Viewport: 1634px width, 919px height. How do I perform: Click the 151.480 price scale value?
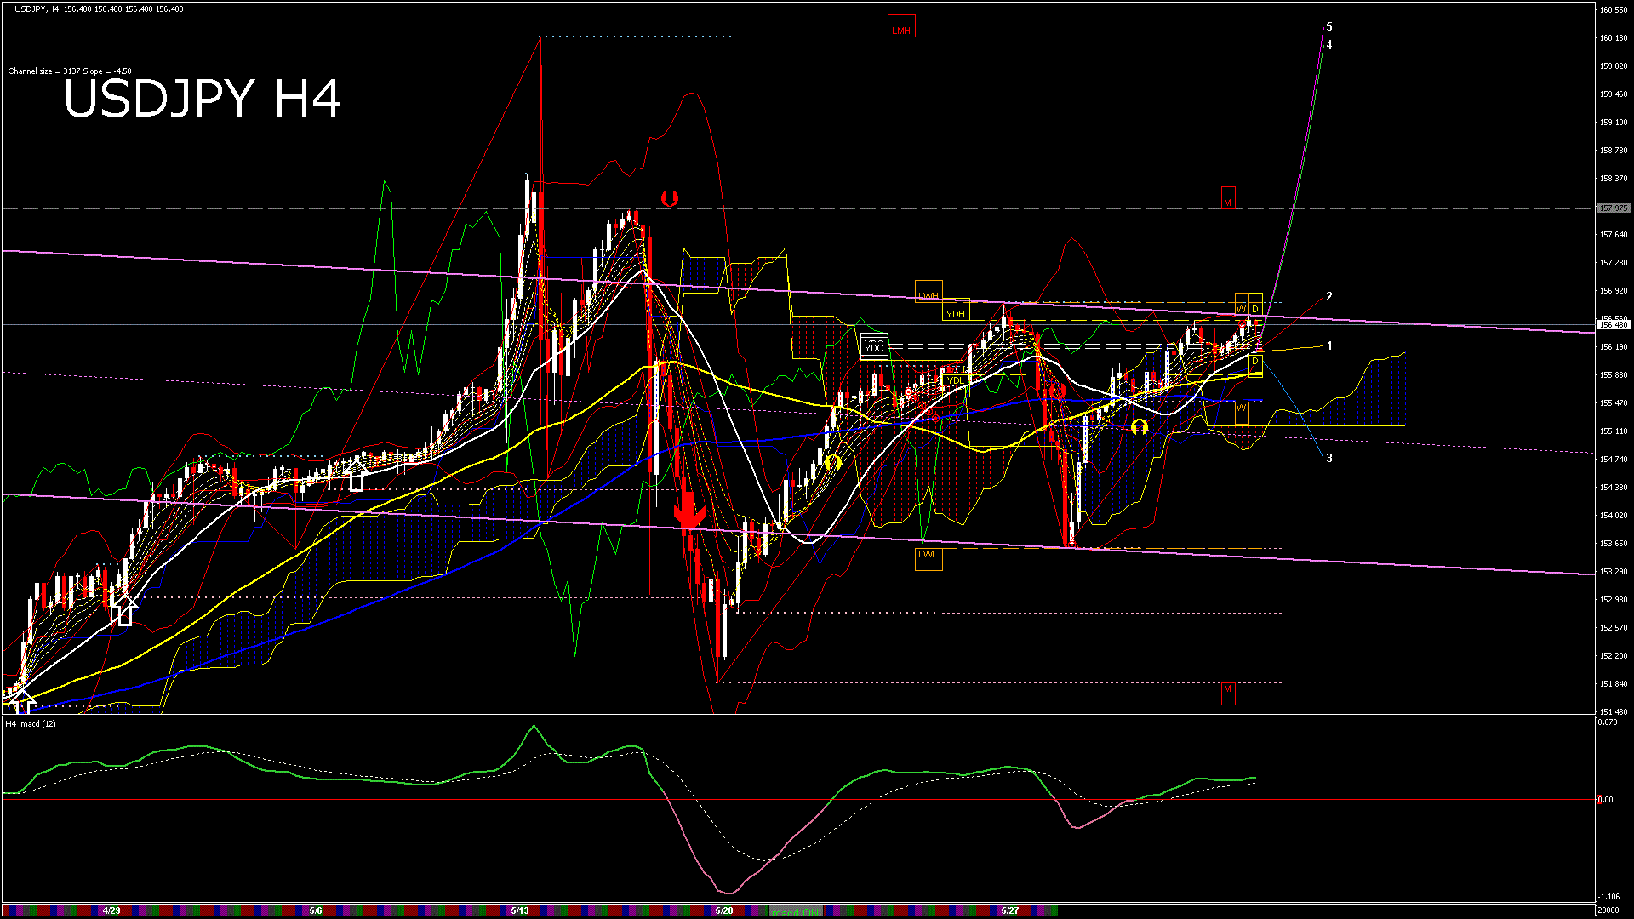(1614, 712)
